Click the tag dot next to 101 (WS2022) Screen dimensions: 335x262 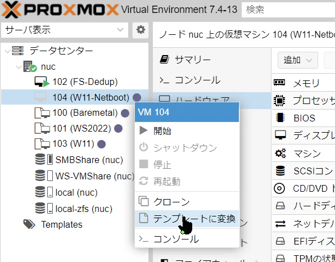(x=119, y=129)
